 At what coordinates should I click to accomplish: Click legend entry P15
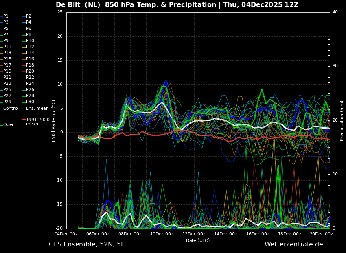[x=6, y=59]
